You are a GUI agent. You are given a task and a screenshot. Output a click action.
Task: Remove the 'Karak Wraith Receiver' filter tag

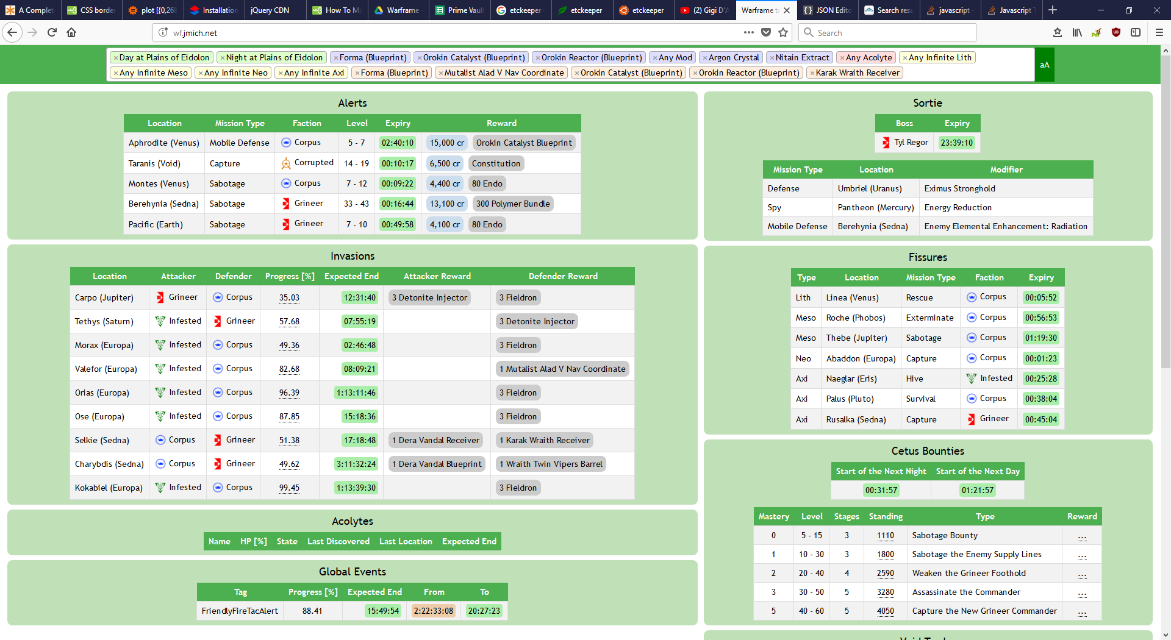[812, 73]
